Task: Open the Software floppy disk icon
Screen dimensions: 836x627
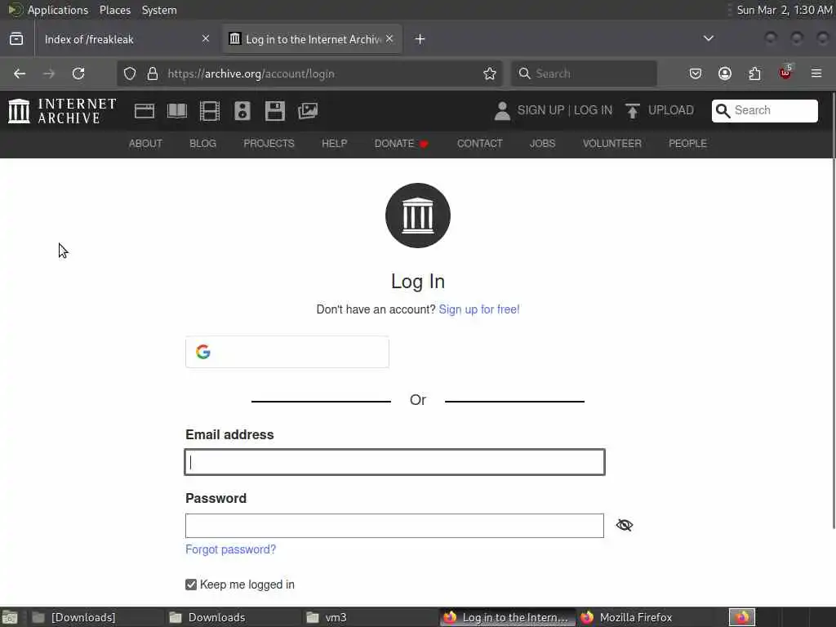Action: click(275, 111)
